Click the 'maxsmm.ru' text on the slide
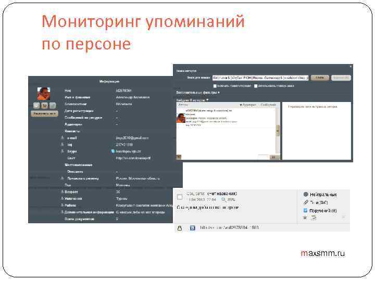Viewport: 375px width, 281px height. [322, 253]
